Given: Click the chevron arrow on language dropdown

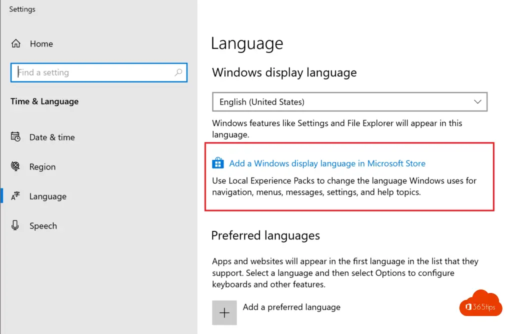Looking at the screenshot, I should 477,102.
